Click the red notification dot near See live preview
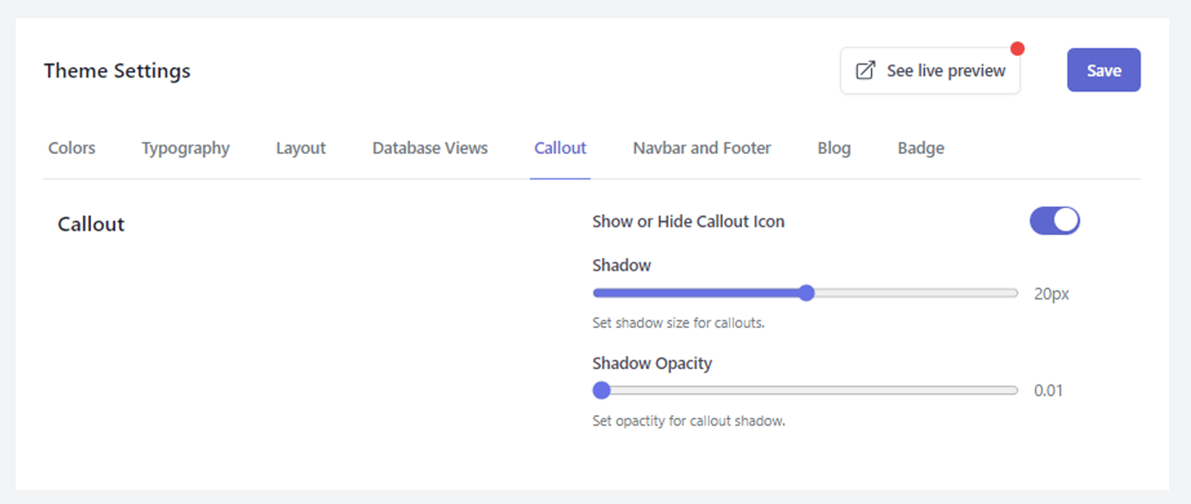This screenshot has width=1191, height=504. pos(1017,50)
